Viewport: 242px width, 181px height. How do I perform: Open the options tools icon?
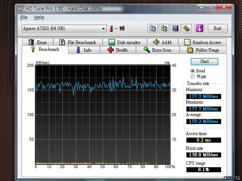pyautogui.click(x=187, y=28)
